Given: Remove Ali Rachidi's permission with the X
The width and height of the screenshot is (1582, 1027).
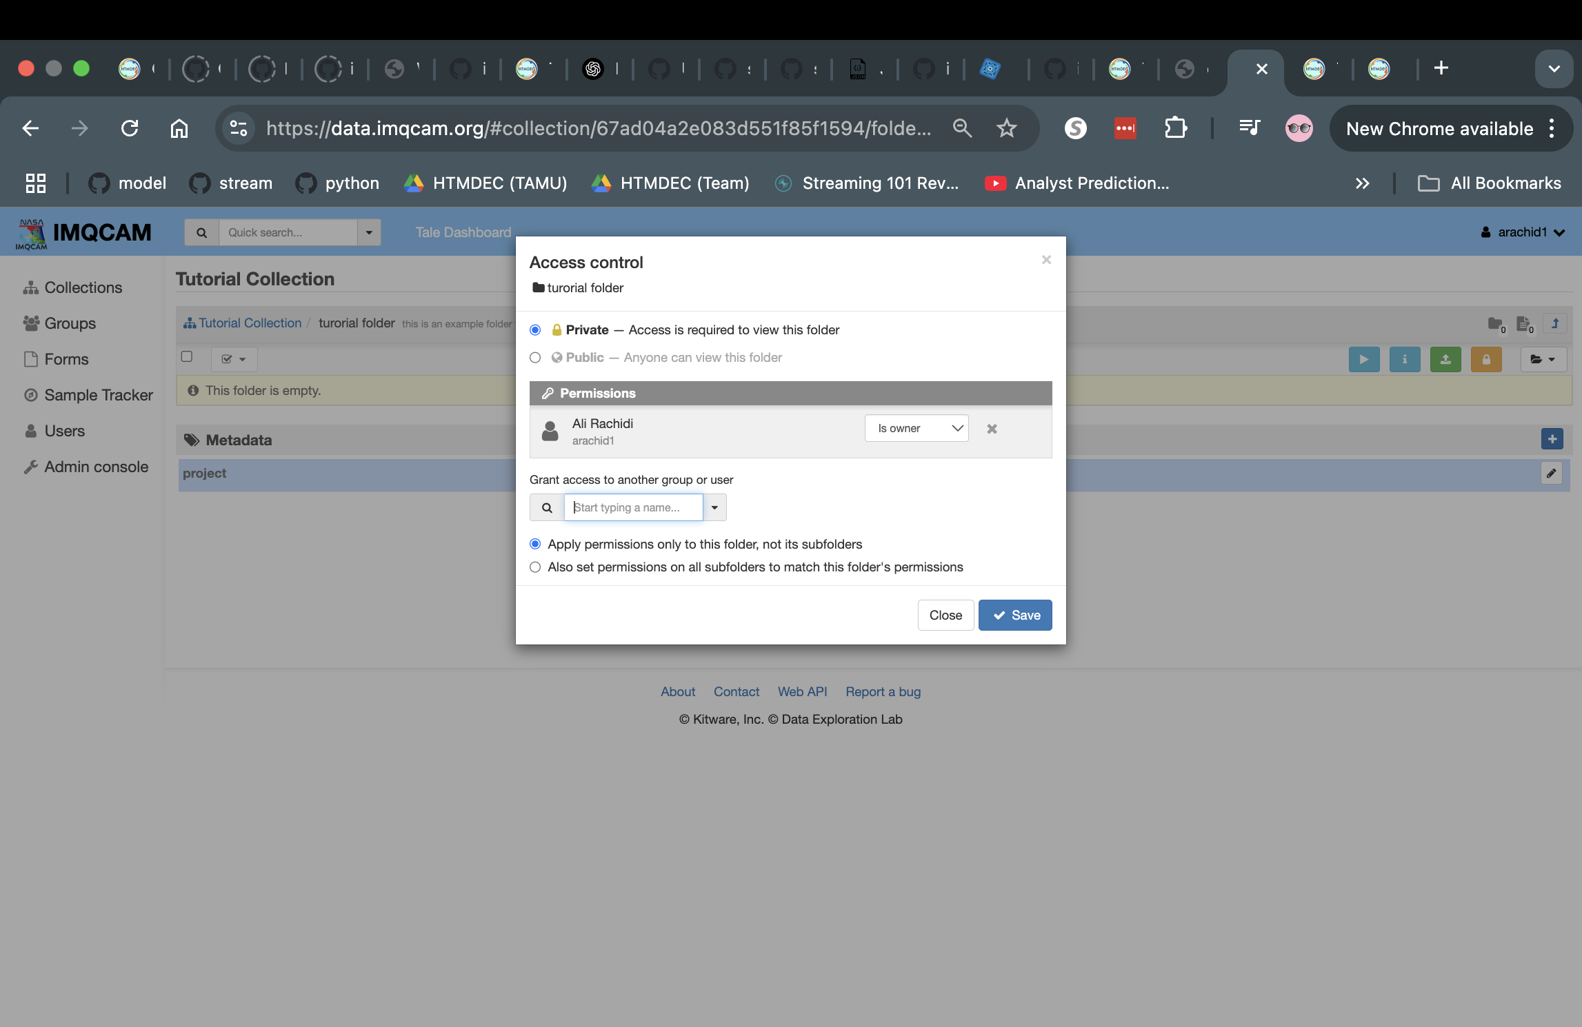Looking at the screenshot, I should [x=992, y=429].
